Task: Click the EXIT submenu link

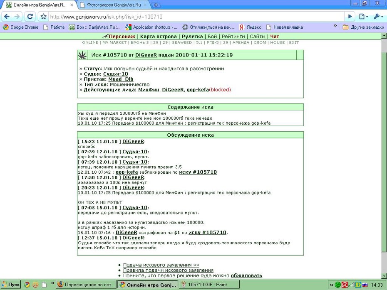Action: pos(294,42)
